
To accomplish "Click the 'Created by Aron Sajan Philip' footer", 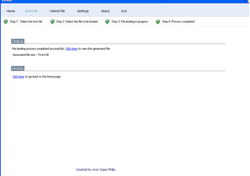I will pyautogui.click(x=96, y=170).
